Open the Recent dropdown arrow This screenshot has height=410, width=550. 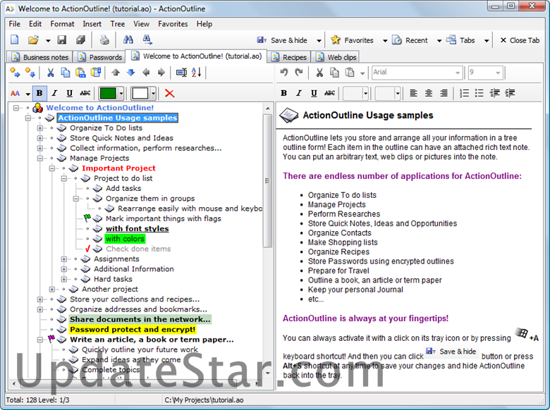coord(439,41)
